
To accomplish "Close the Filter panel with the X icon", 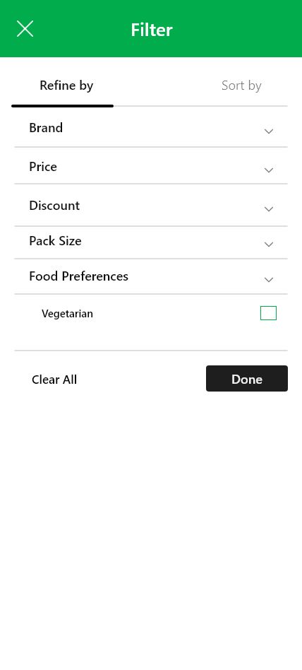I will pyautogui.click(x=25, y=29).
